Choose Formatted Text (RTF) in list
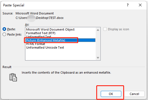The width and height of the screenshot is (148, 100). pos(41,33)
